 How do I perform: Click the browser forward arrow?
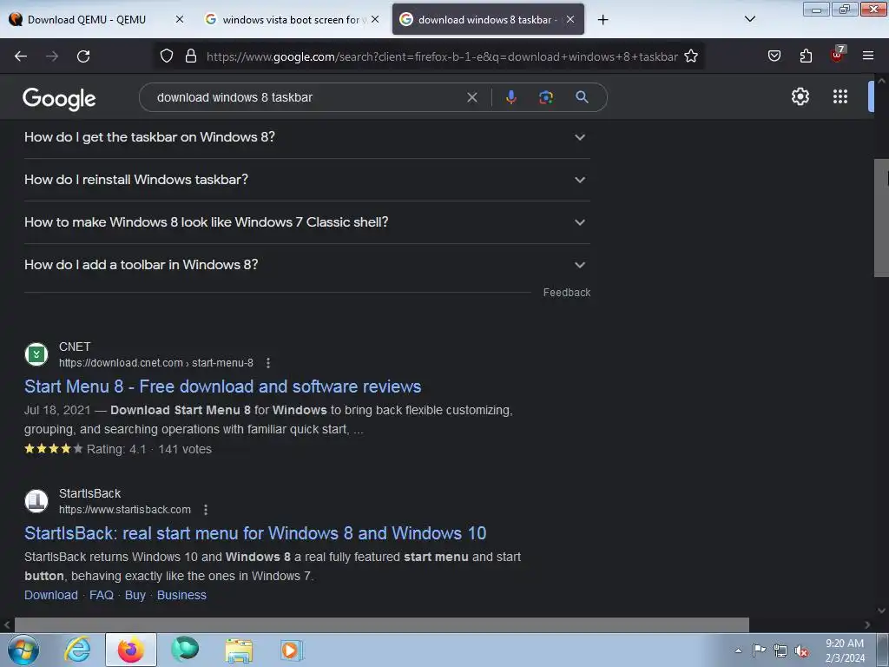click(52, 56)
